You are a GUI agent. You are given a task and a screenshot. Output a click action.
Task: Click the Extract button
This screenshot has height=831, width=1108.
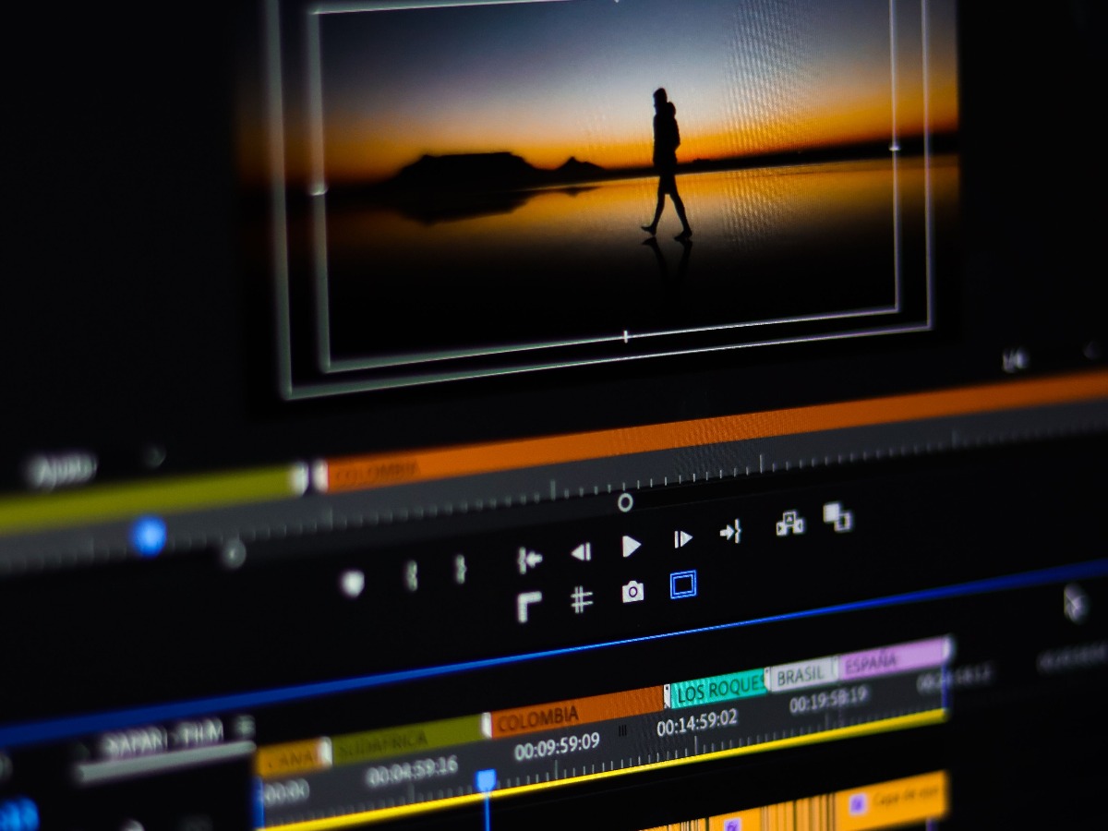[837, 517]
